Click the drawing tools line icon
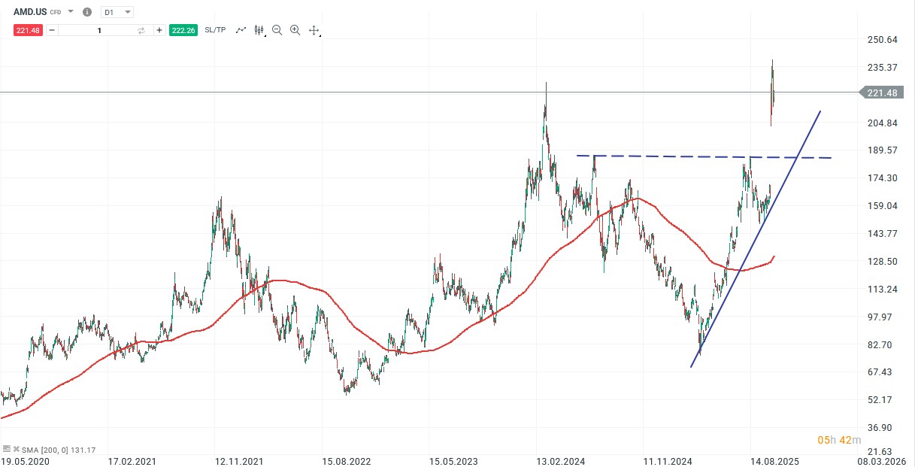The height and width of the screenshot is (467, 915). (241, 30)
